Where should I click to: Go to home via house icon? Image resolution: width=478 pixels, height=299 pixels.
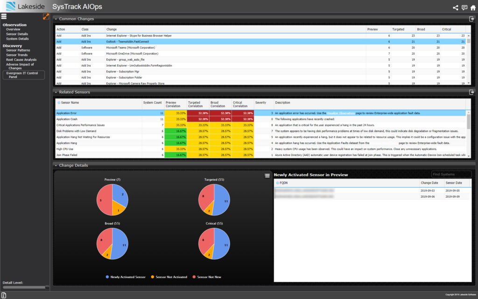point(473,7)
